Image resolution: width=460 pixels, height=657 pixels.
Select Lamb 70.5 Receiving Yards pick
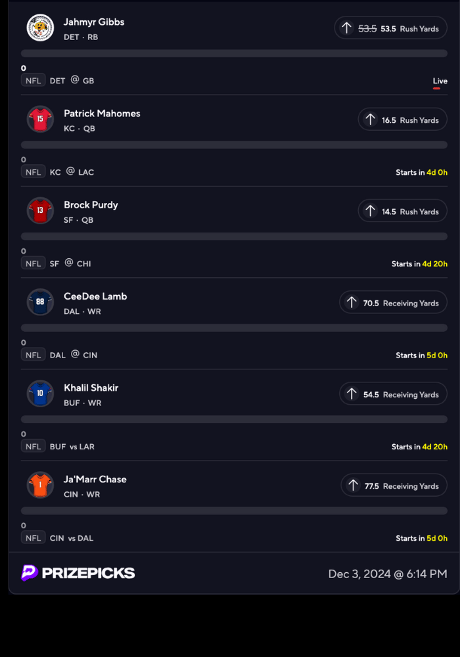(x=393, y=302)
